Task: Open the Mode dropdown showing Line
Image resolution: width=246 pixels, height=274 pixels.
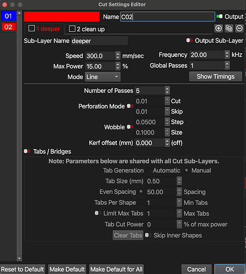Action: tap(102, 77)
